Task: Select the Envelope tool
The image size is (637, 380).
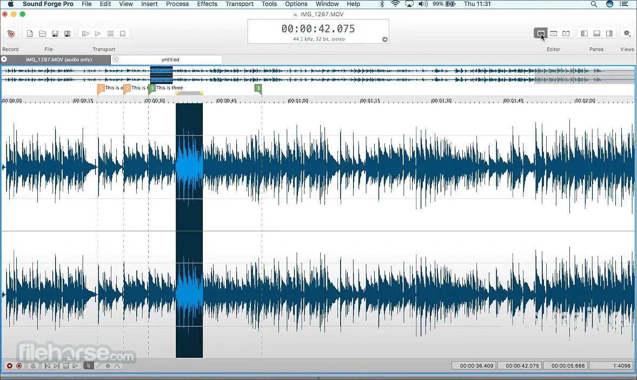Action: coord(117,366)
